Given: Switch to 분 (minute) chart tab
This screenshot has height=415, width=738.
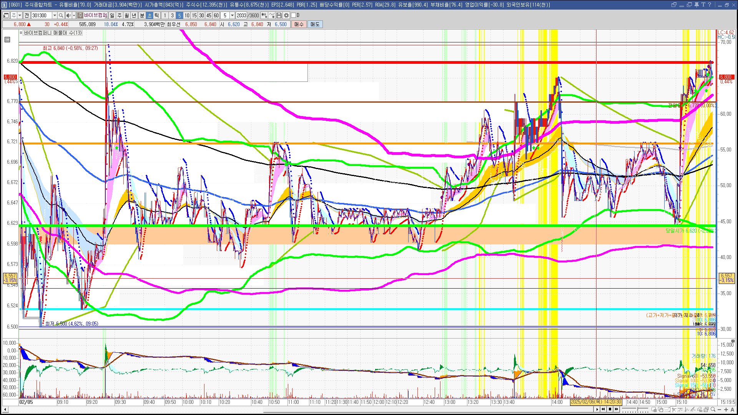Looking at the screenshot, I should [x=142, y=15].
